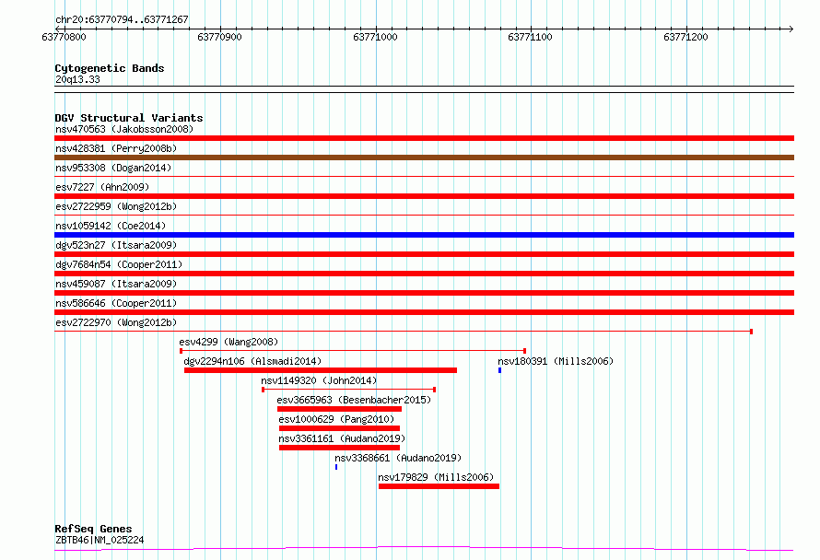Click the thin esv4299 variant line
The image size is (820, 560).
353,351
